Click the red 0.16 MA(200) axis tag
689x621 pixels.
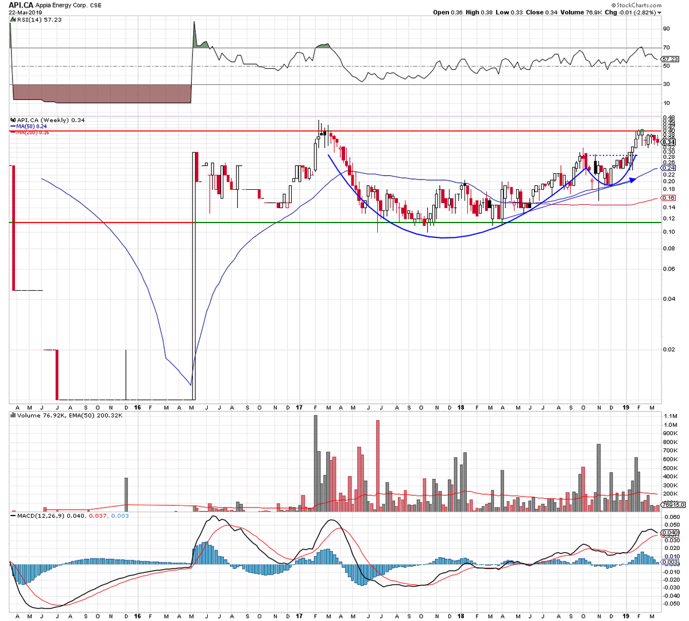click(x=669, y=198)
